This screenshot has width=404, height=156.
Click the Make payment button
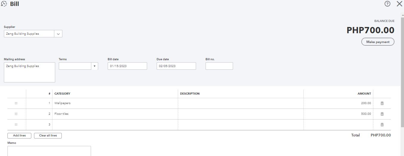(x=378, y=42)
